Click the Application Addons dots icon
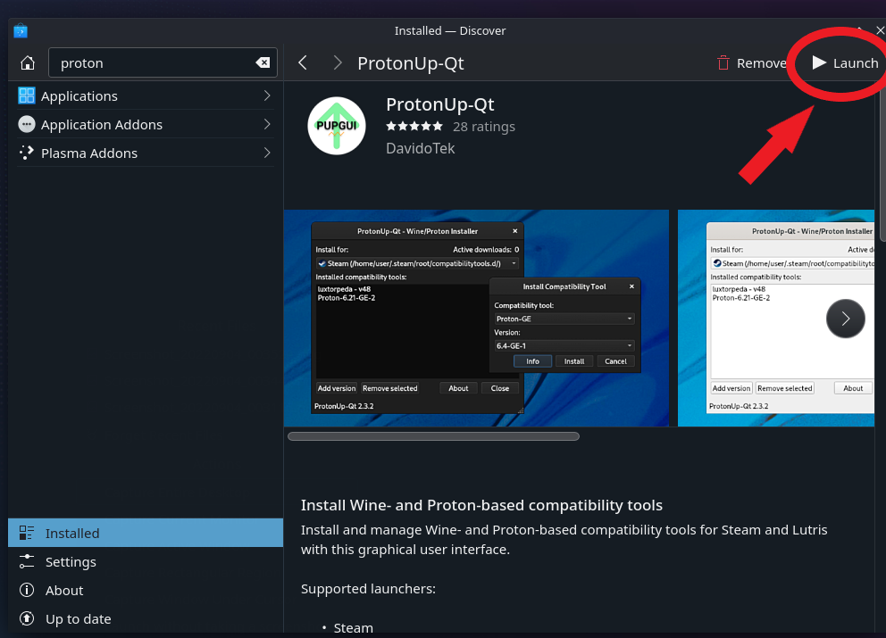 [x=27, y=124]
